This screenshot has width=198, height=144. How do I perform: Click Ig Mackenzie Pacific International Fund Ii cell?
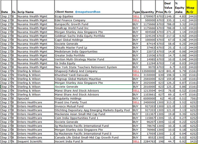tap(93, 134)
